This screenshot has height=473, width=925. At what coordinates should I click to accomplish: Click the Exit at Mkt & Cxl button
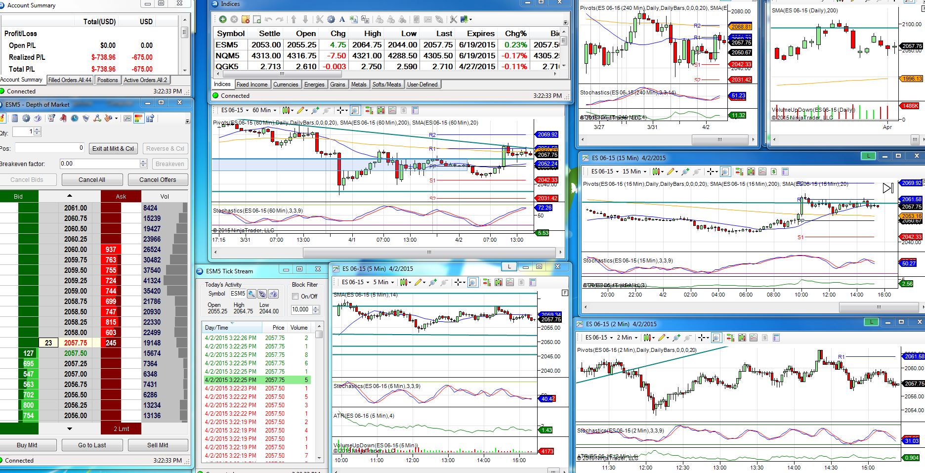[x=113, y=148]
